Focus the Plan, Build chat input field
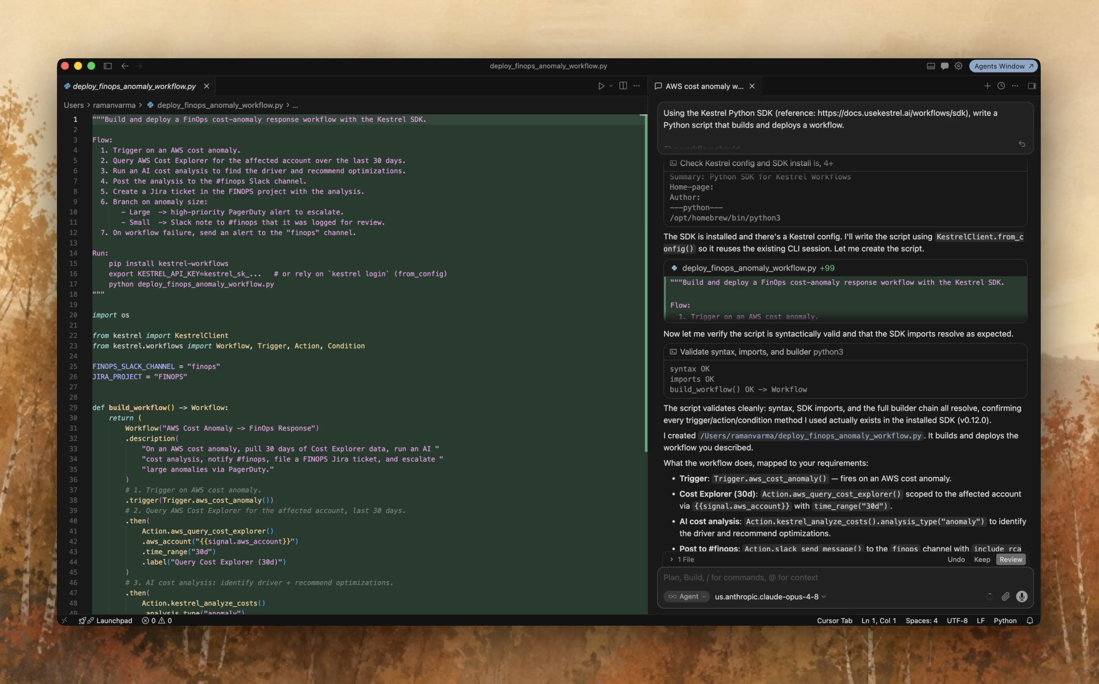Screen dimensions: 1099x684 845,577
